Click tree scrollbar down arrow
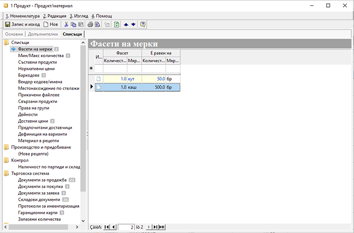 tap(83, 221)
